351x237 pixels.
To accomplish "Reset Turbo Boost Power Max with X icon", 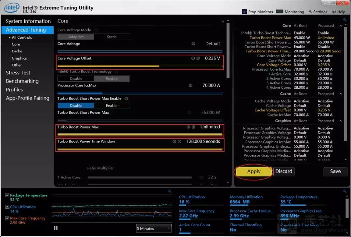I will pyautogui.click(x=193, y=127).
